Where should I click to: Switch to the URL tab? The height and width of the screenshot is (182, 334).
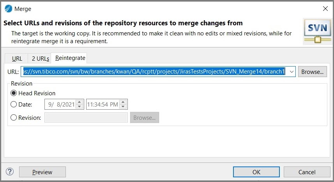point(17,59)
